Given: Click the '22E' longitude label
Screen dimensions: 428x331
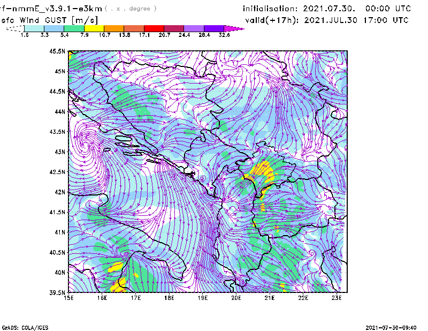Looking at the screenshot, I should pos(303,298).
